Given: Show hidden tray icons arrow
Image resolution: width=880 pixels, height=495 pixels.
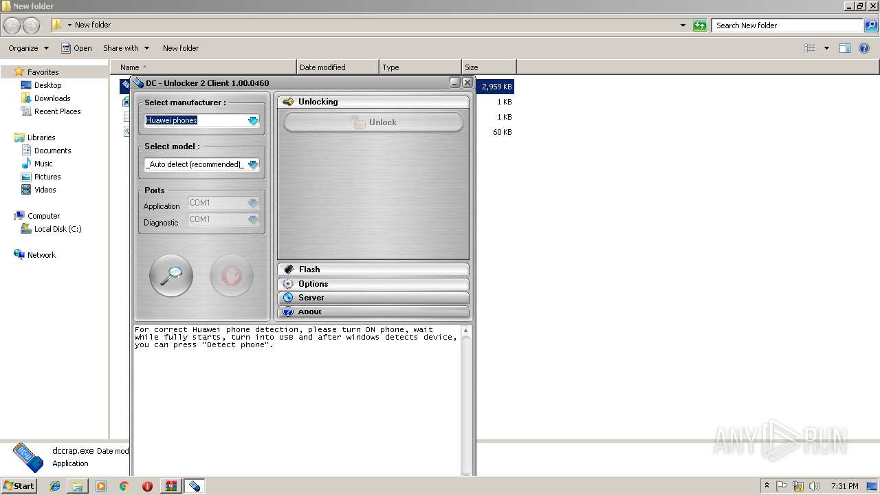Looking at the screenshot, I should tap(767, 486).
